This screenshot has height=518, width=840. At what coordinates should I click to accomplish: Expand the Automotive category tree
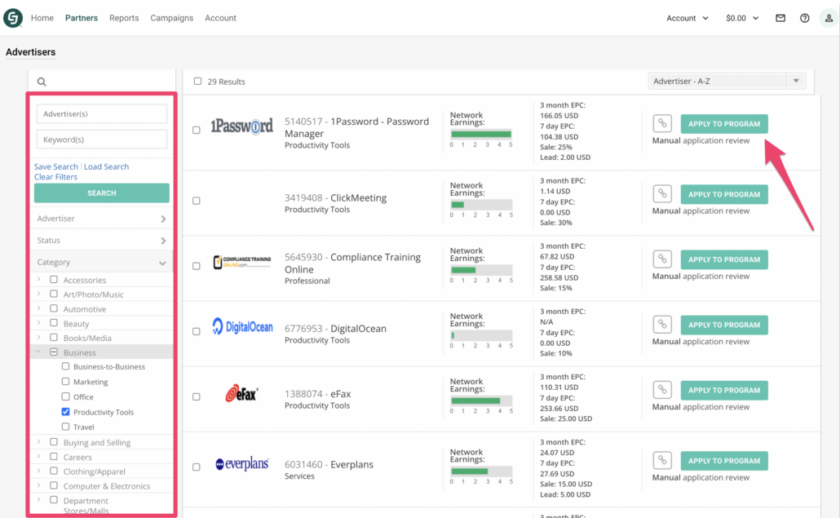click(39, 308)
